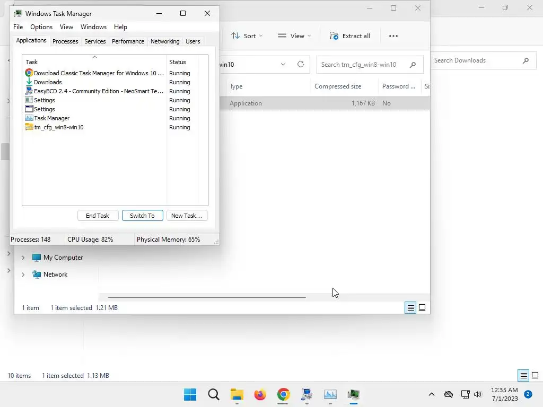Switch to the Users tab
The width and height of the screenshot is (543, 407).
tap(193, 41)
